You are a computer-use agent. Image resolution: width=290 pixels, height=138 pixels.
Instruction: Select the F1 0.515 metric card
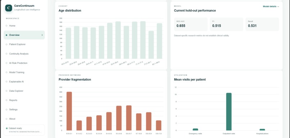pyautogui.click(x=226, y=24)
